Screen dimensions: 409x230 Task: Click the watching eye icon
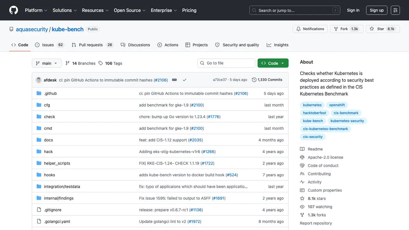pos(302,207)
